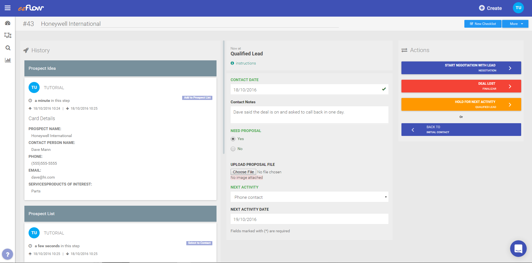
Task: Open the chat support bubble
Action: (518, 249)
